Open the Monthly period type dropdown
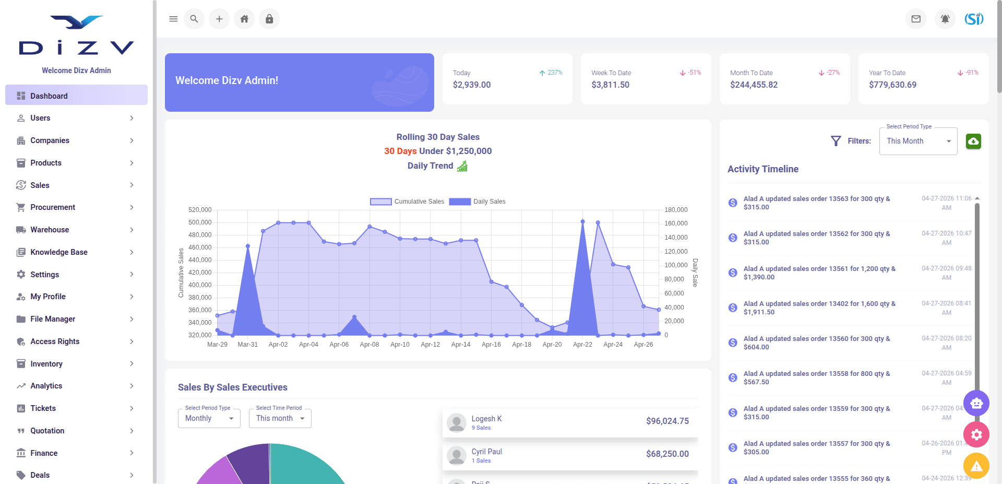1002x484 pixels. [x=209, y=418]
